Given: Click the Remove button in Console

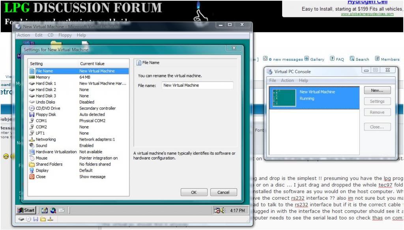Looking at the screenshot, I should (377, 112).
